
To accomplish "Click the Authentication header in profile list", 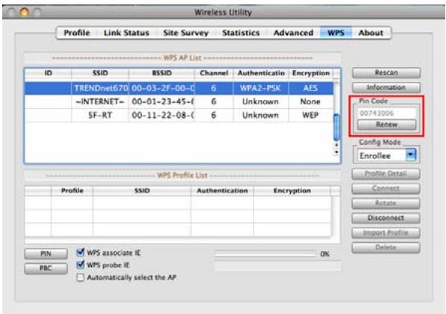I will (x=222, y=191).
